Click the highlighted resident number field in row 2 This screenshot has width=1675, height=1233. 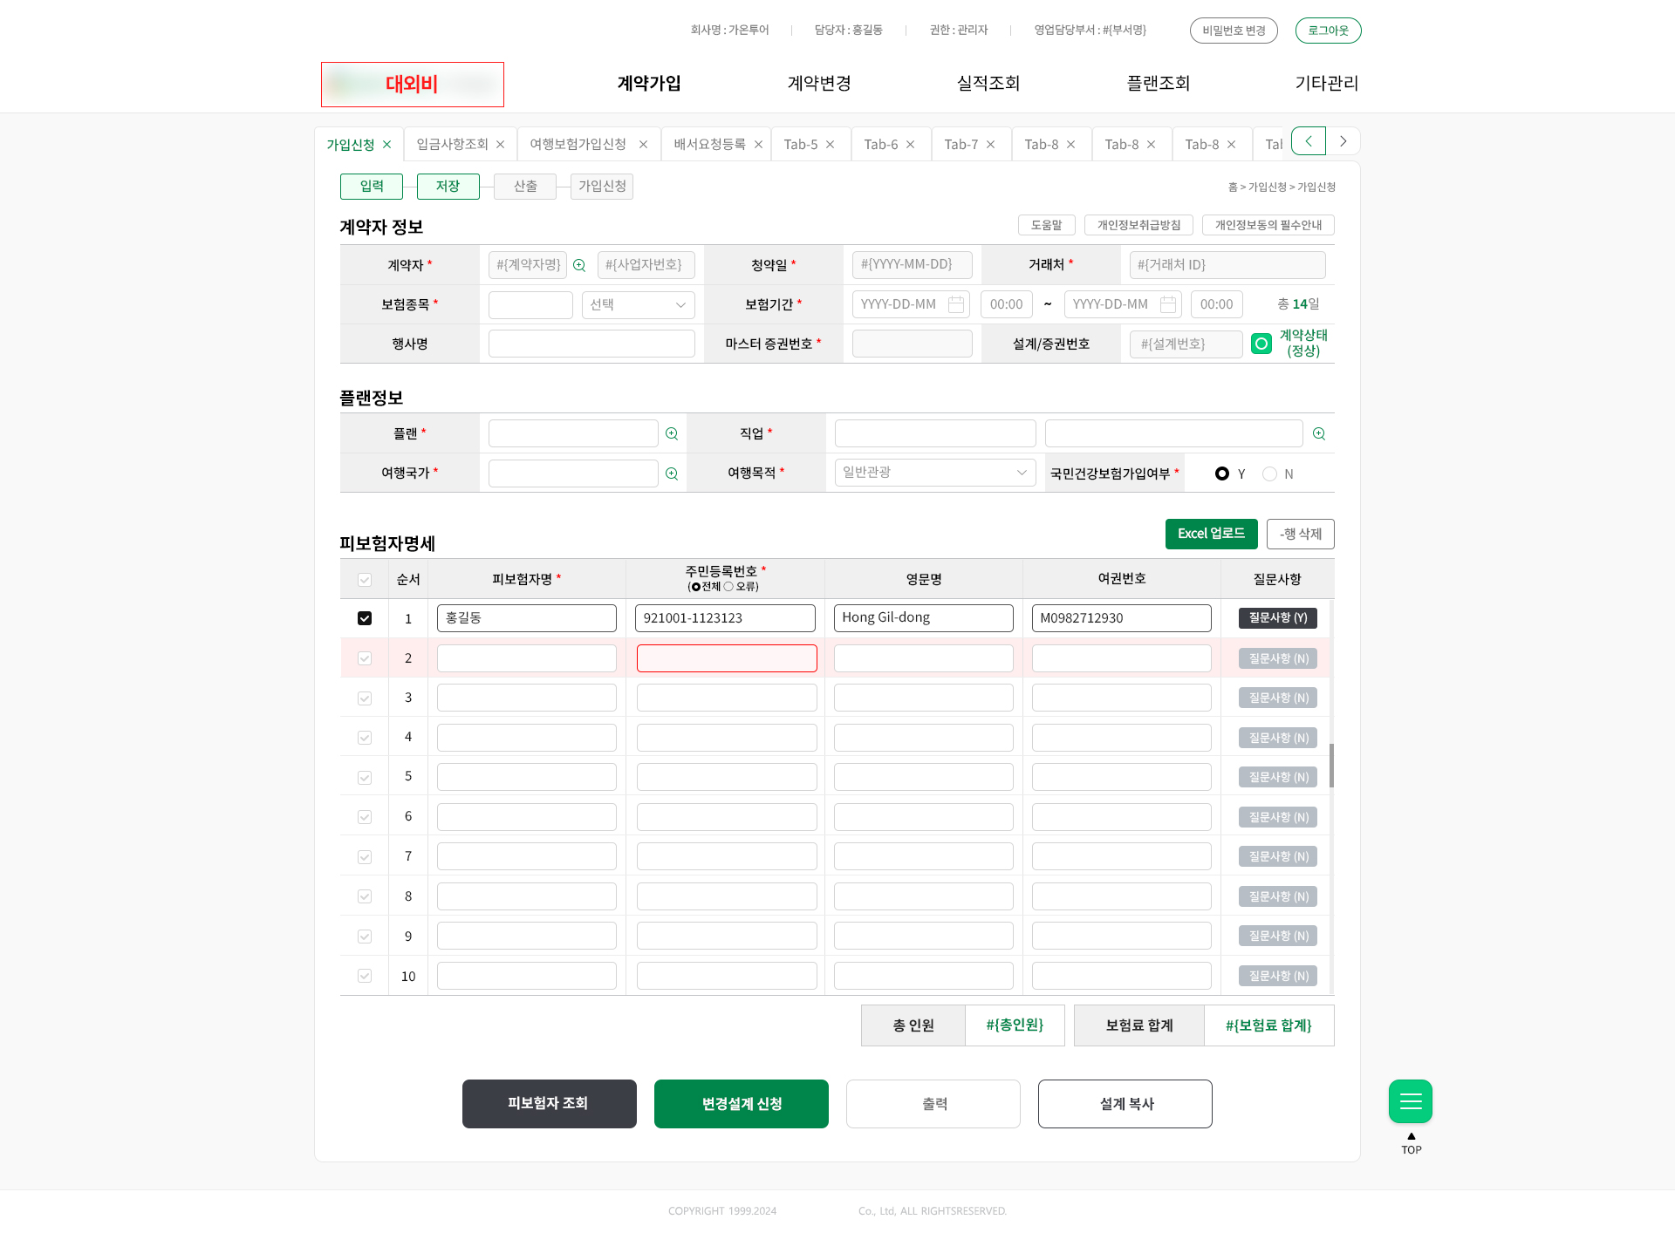point(726,658)
